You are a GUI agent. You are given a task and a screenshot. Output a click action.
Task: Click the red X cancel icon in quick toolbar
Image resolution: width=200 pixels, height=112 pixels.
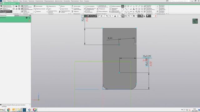[x=156, y=16]
